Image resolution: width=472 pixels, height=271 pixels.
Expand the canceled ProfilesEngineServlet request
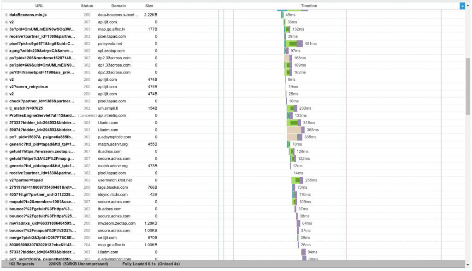6,115
